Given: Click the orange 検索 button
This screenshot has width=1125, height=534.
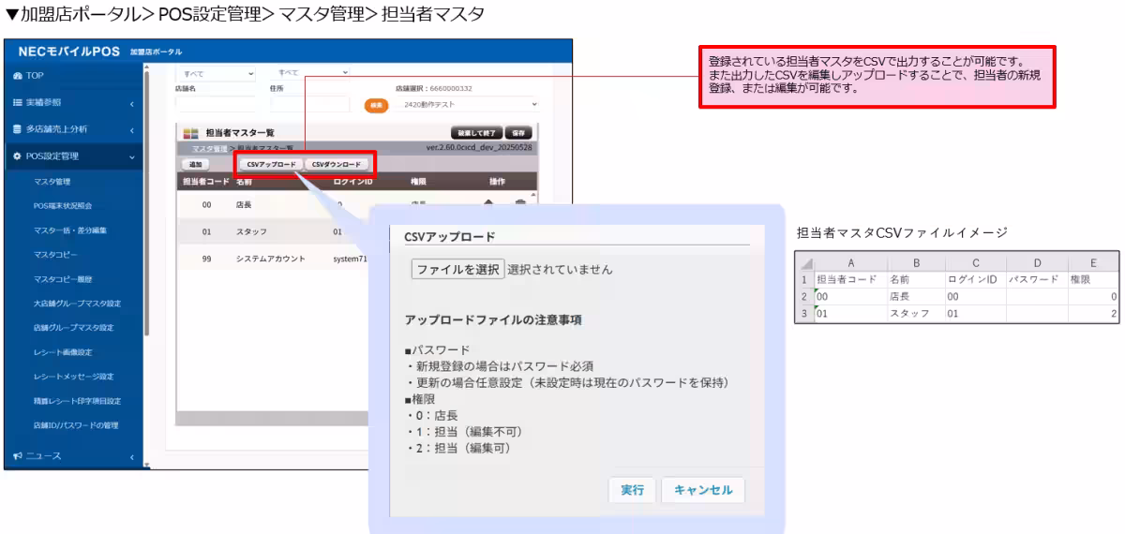Looking at the screenshot, I should click(x=377, y=105).
